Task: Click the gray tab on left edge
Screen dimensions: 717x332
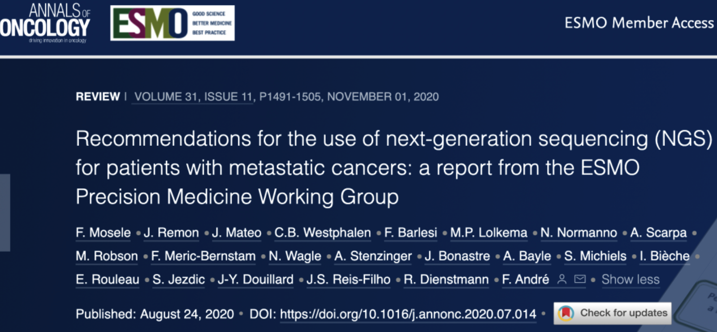Action: pyautogui.click(x=5, y=213)
